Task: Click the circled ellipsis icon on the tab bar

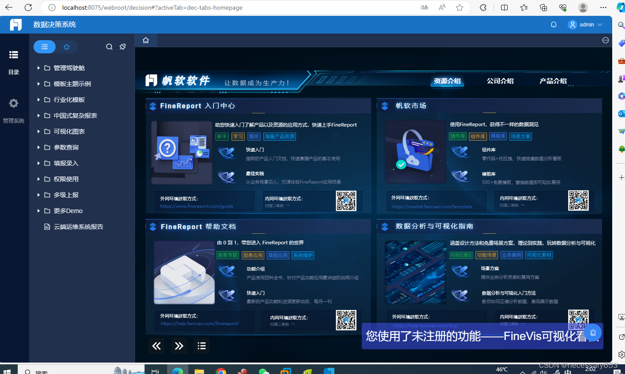Action: coord(605,40)
